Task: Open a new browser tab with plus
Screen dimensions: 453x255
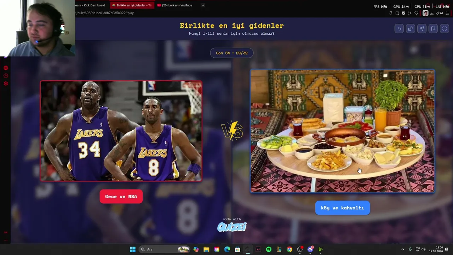Action: 203,5
